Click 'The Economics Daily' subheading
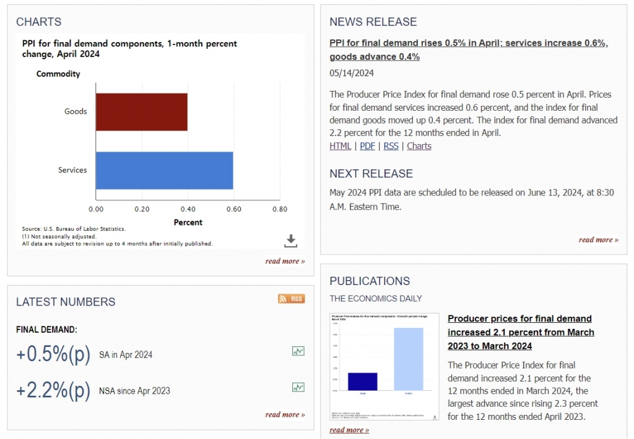This screenshot has width=634, height=439. point(376,298)
